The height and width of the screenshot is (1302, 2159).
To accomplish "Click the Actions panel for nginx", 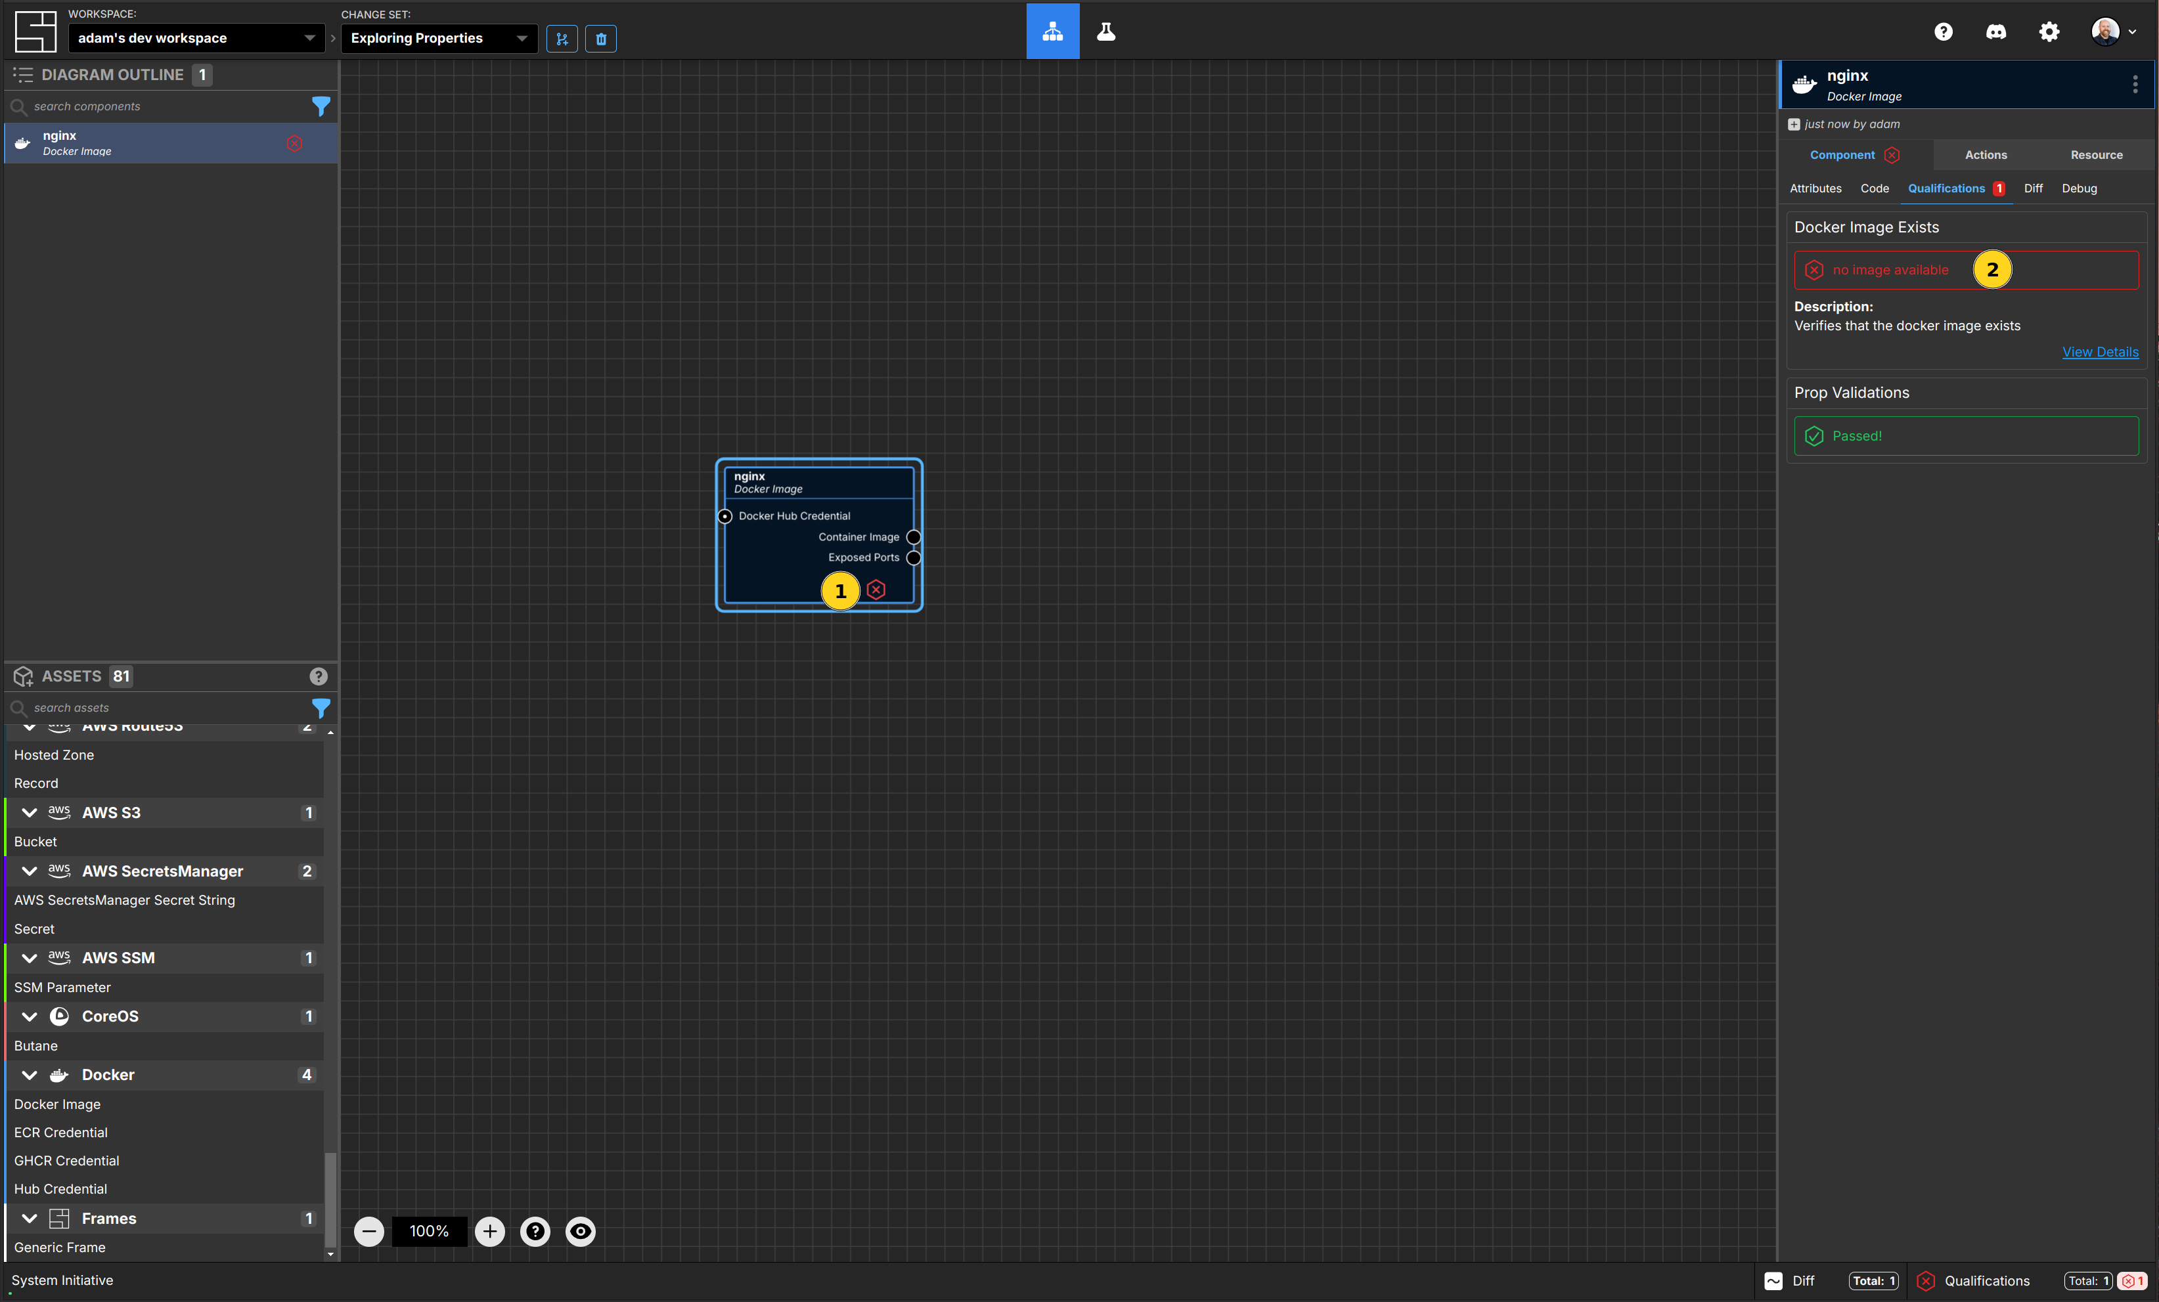I will coord(1986,154).
